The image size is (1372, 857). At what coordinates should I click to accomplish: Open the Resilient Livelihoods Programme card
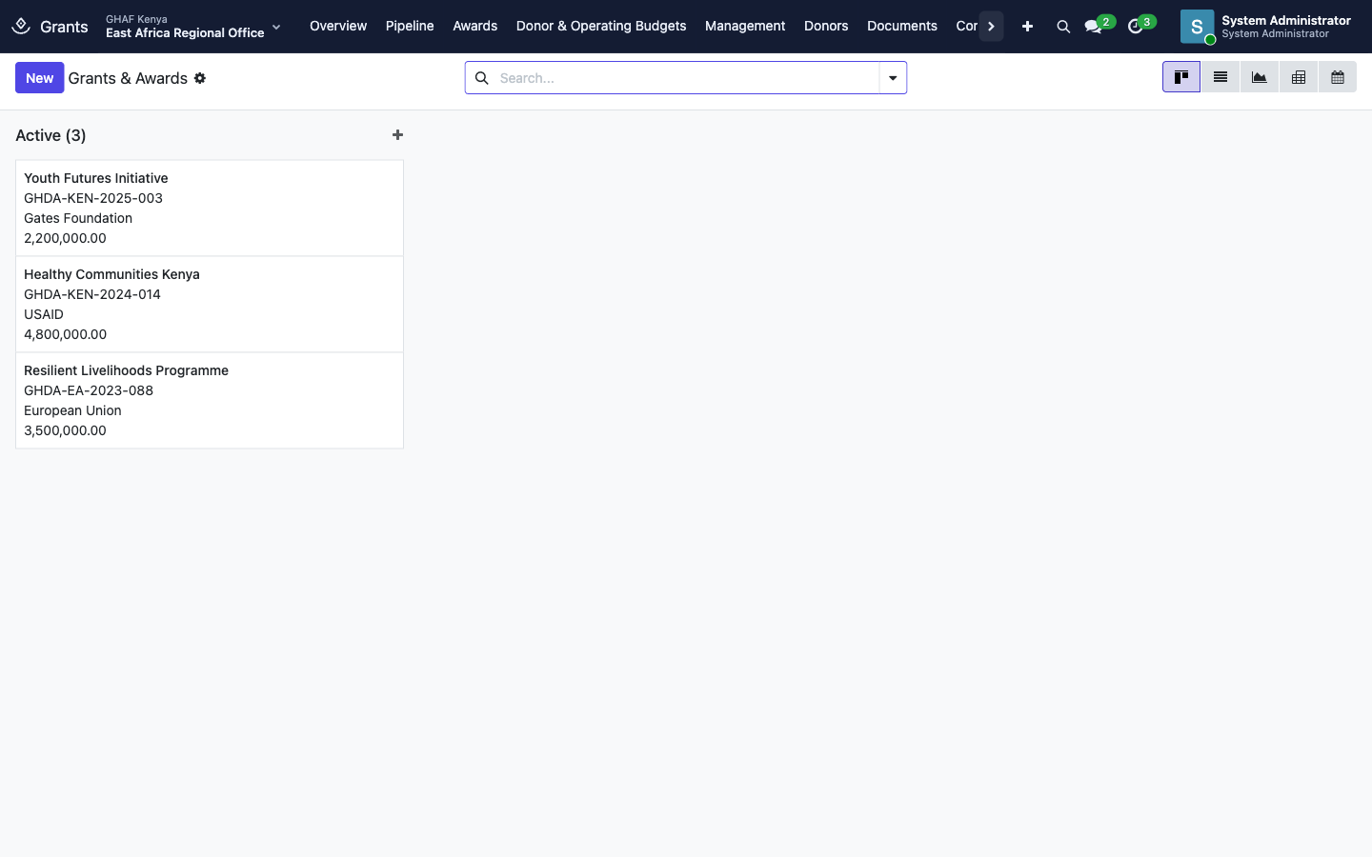click(x=210, y=401)
